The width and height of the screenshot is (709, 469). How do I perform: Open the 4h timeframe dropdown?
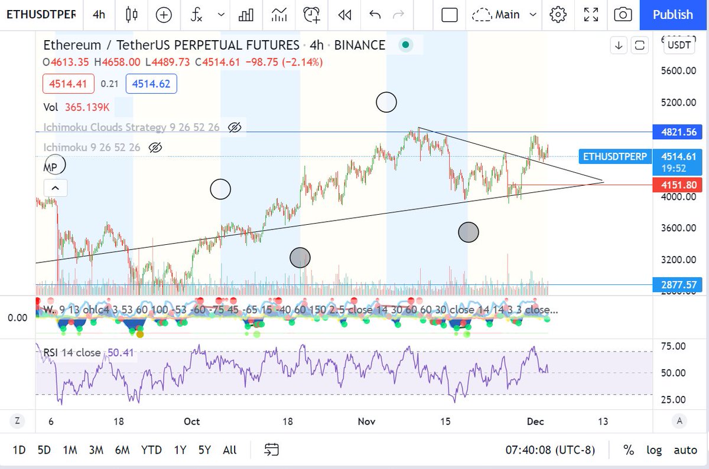click(x=98, y=15)
